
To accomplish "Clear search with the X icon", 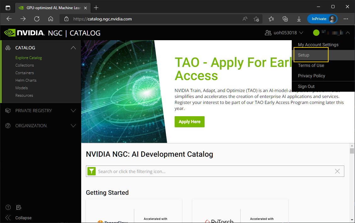I will coord(337,171).
